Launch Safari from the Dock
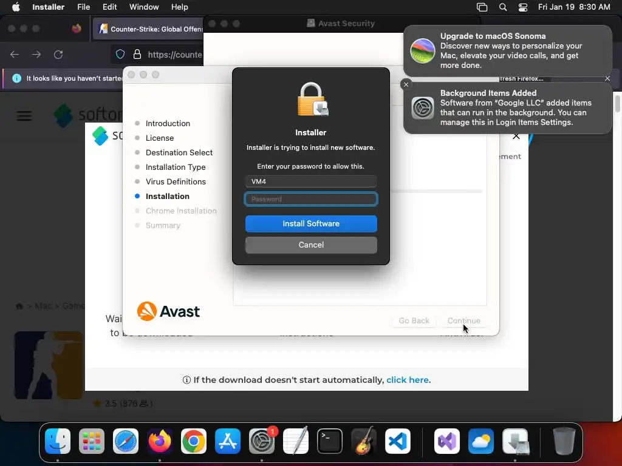Screen dimensions: 622x466 126,441
